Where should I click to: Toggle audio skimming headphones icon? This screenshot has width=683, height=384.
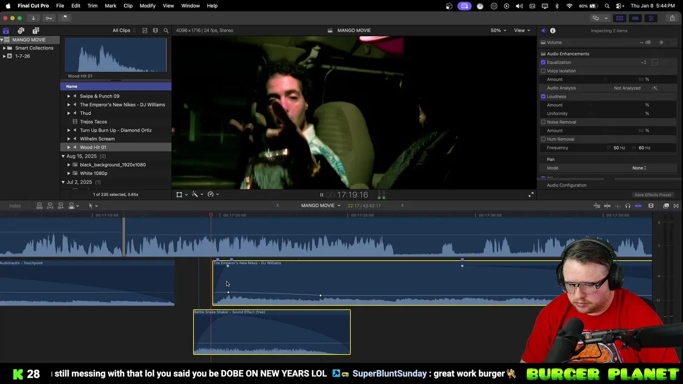pos(628,206)
